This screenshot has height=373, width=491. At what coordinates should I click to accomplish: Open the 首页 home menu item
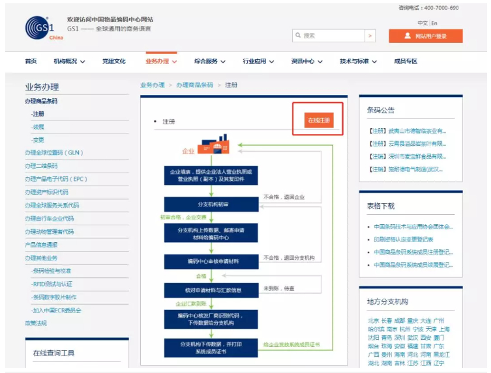point(31,61)
